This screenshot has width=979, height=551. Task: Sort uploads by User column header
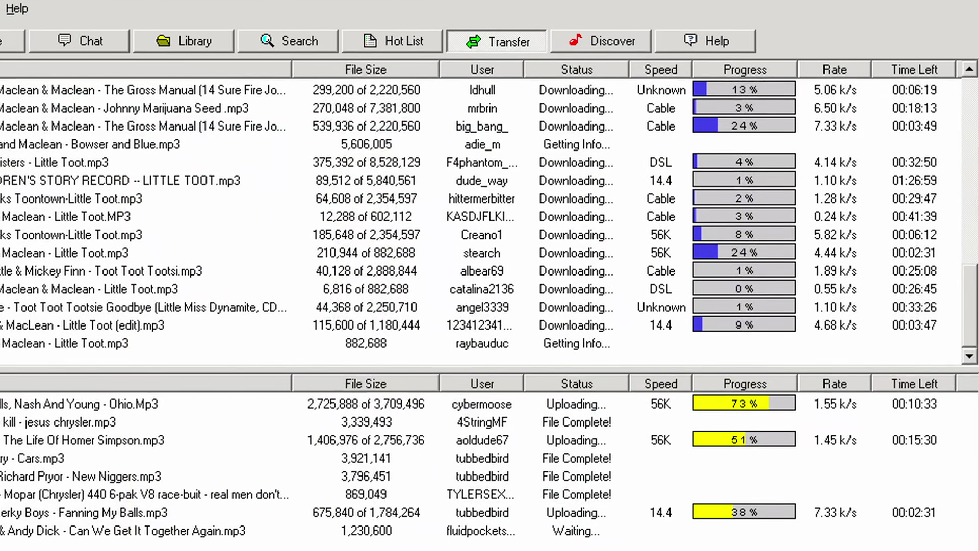pos(482,384)
